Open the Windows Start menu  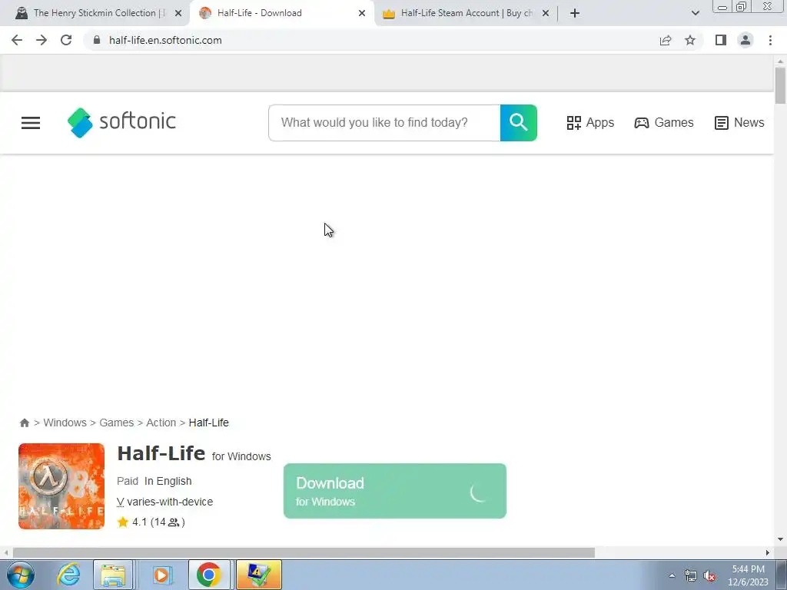click(x=21, y=575)
